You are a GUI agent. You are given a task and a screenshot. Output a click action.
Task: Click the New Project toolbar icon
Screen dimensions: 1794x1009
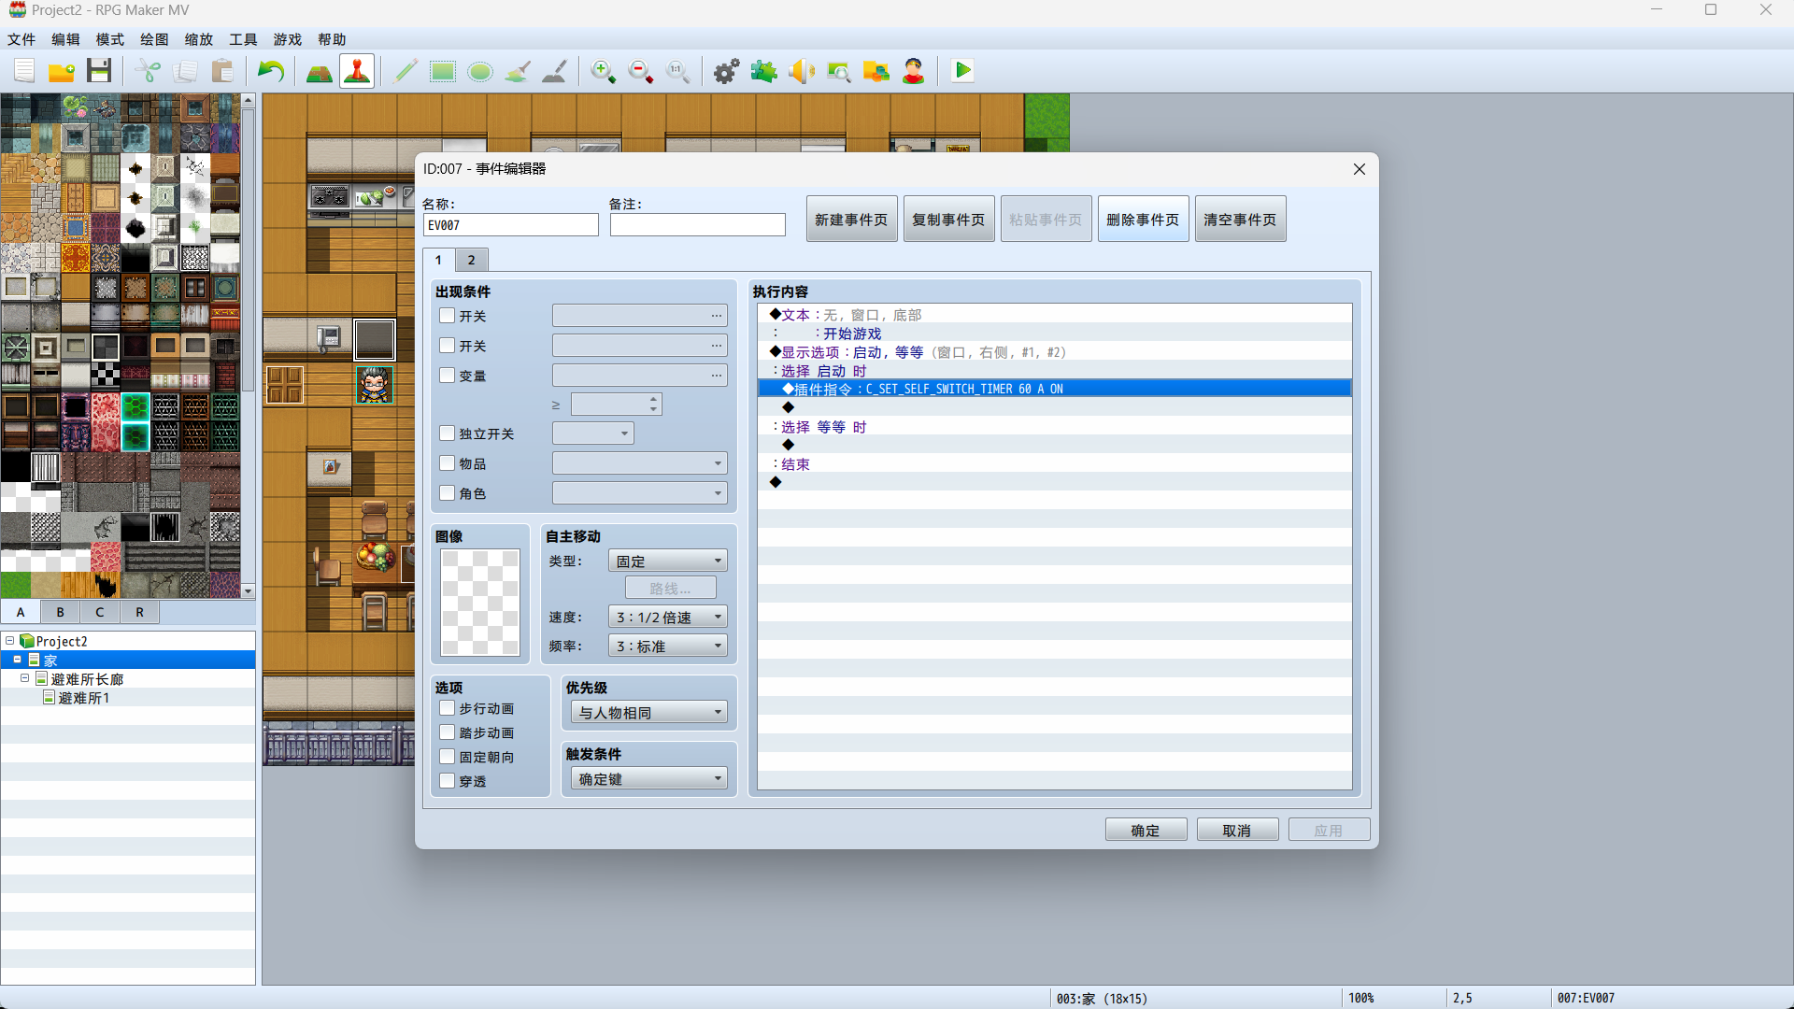pos(24,71)
